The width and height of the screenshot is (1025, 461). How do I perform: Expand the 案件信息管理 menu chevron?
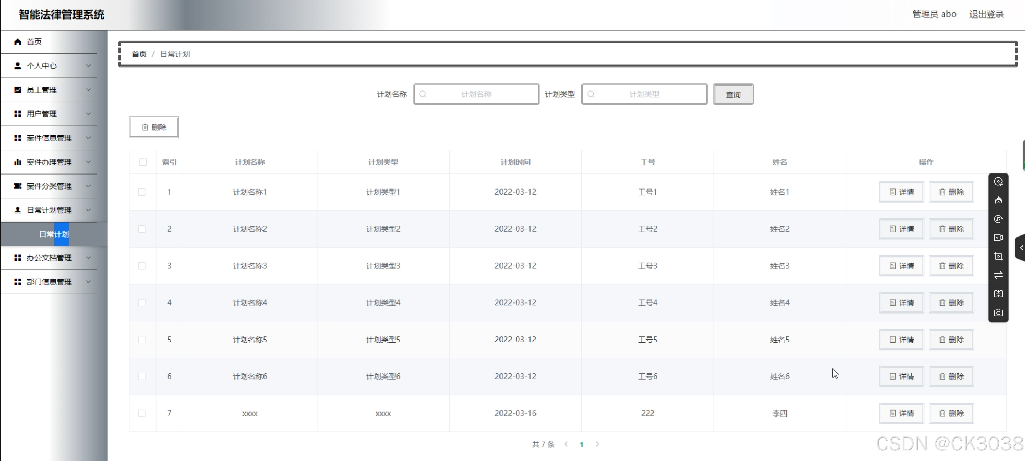click(88, 138)
